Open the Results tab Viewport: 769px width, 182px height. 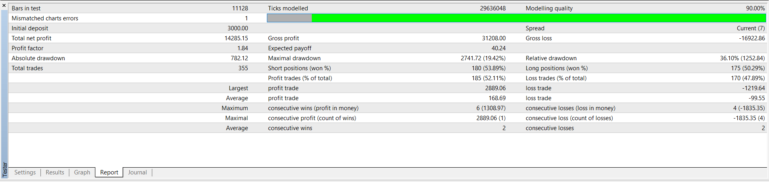tap(55, 172)
